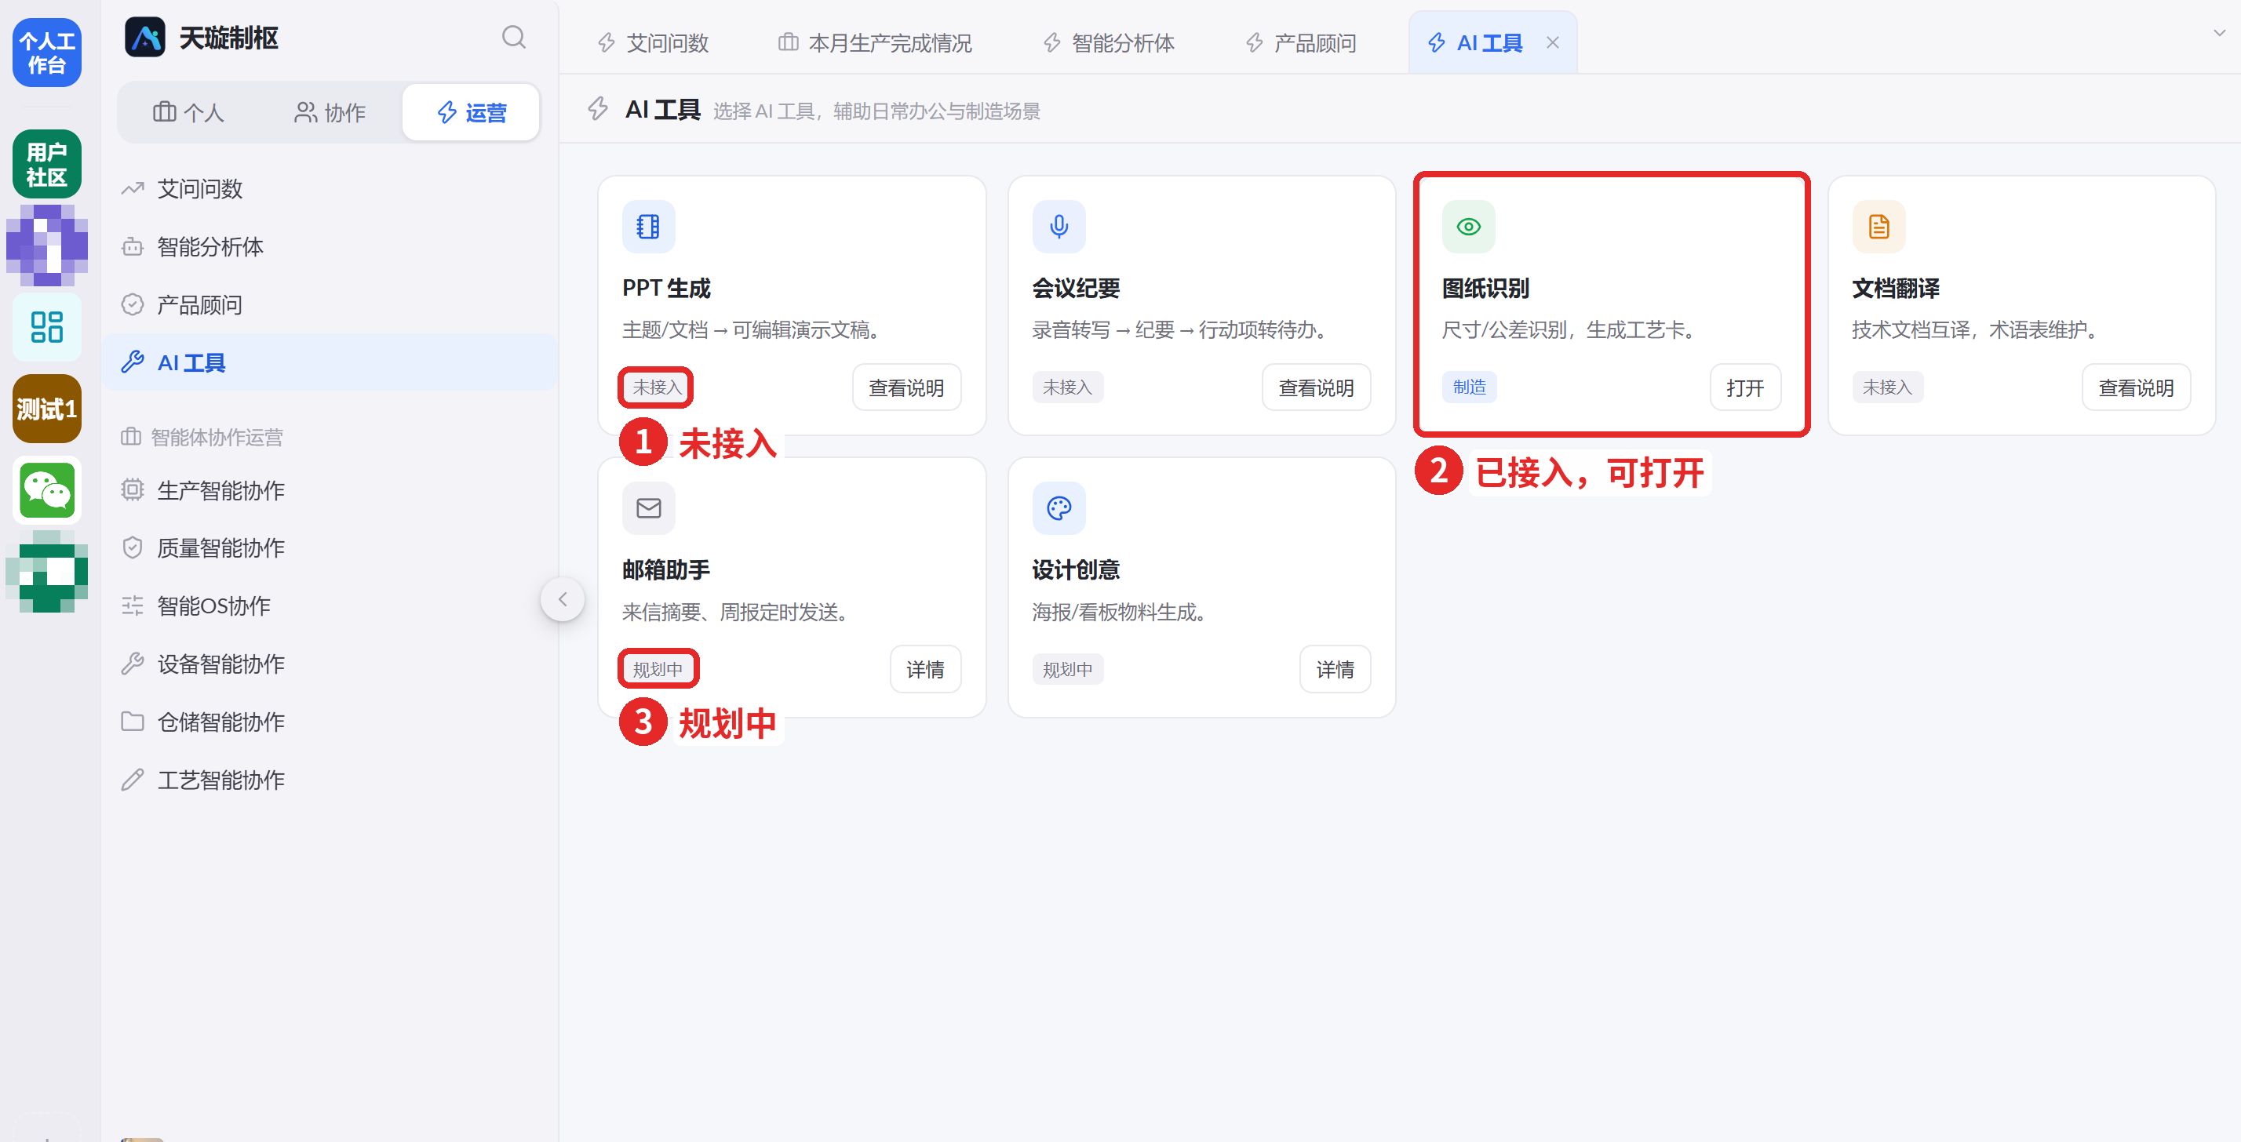The width and height of the screenshot is (2241, 1142).
Task: Click 查看说明 on 文档翻译 card
Action: point(2136,388)
